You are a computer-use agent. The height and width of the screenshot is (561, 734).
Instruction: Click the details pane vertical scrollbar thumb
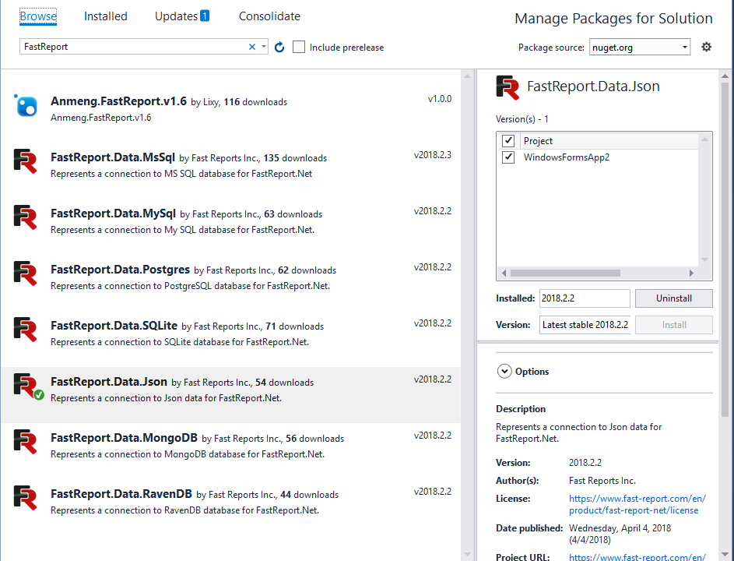click(x=725, y=249)
